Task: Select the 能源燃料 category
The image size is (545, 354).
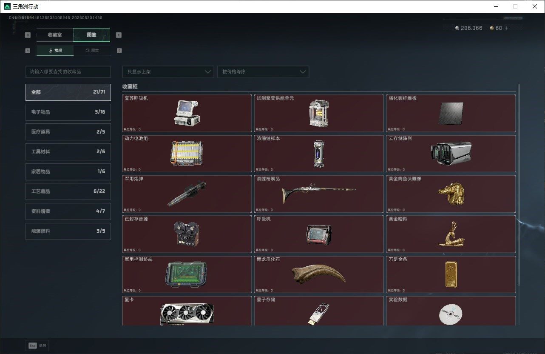Action: pos(68,231)
